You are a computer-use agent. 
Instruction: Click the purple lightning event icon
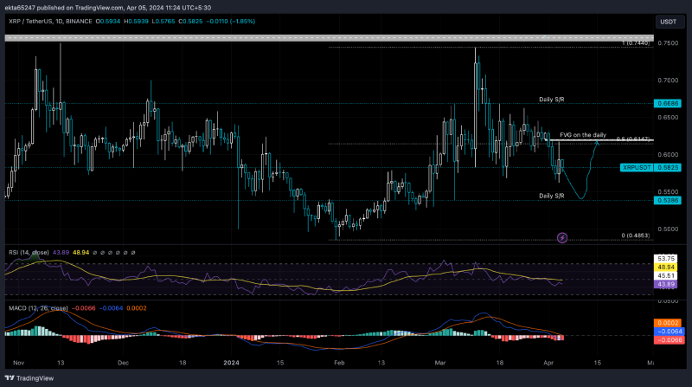[x=562, y=237]
